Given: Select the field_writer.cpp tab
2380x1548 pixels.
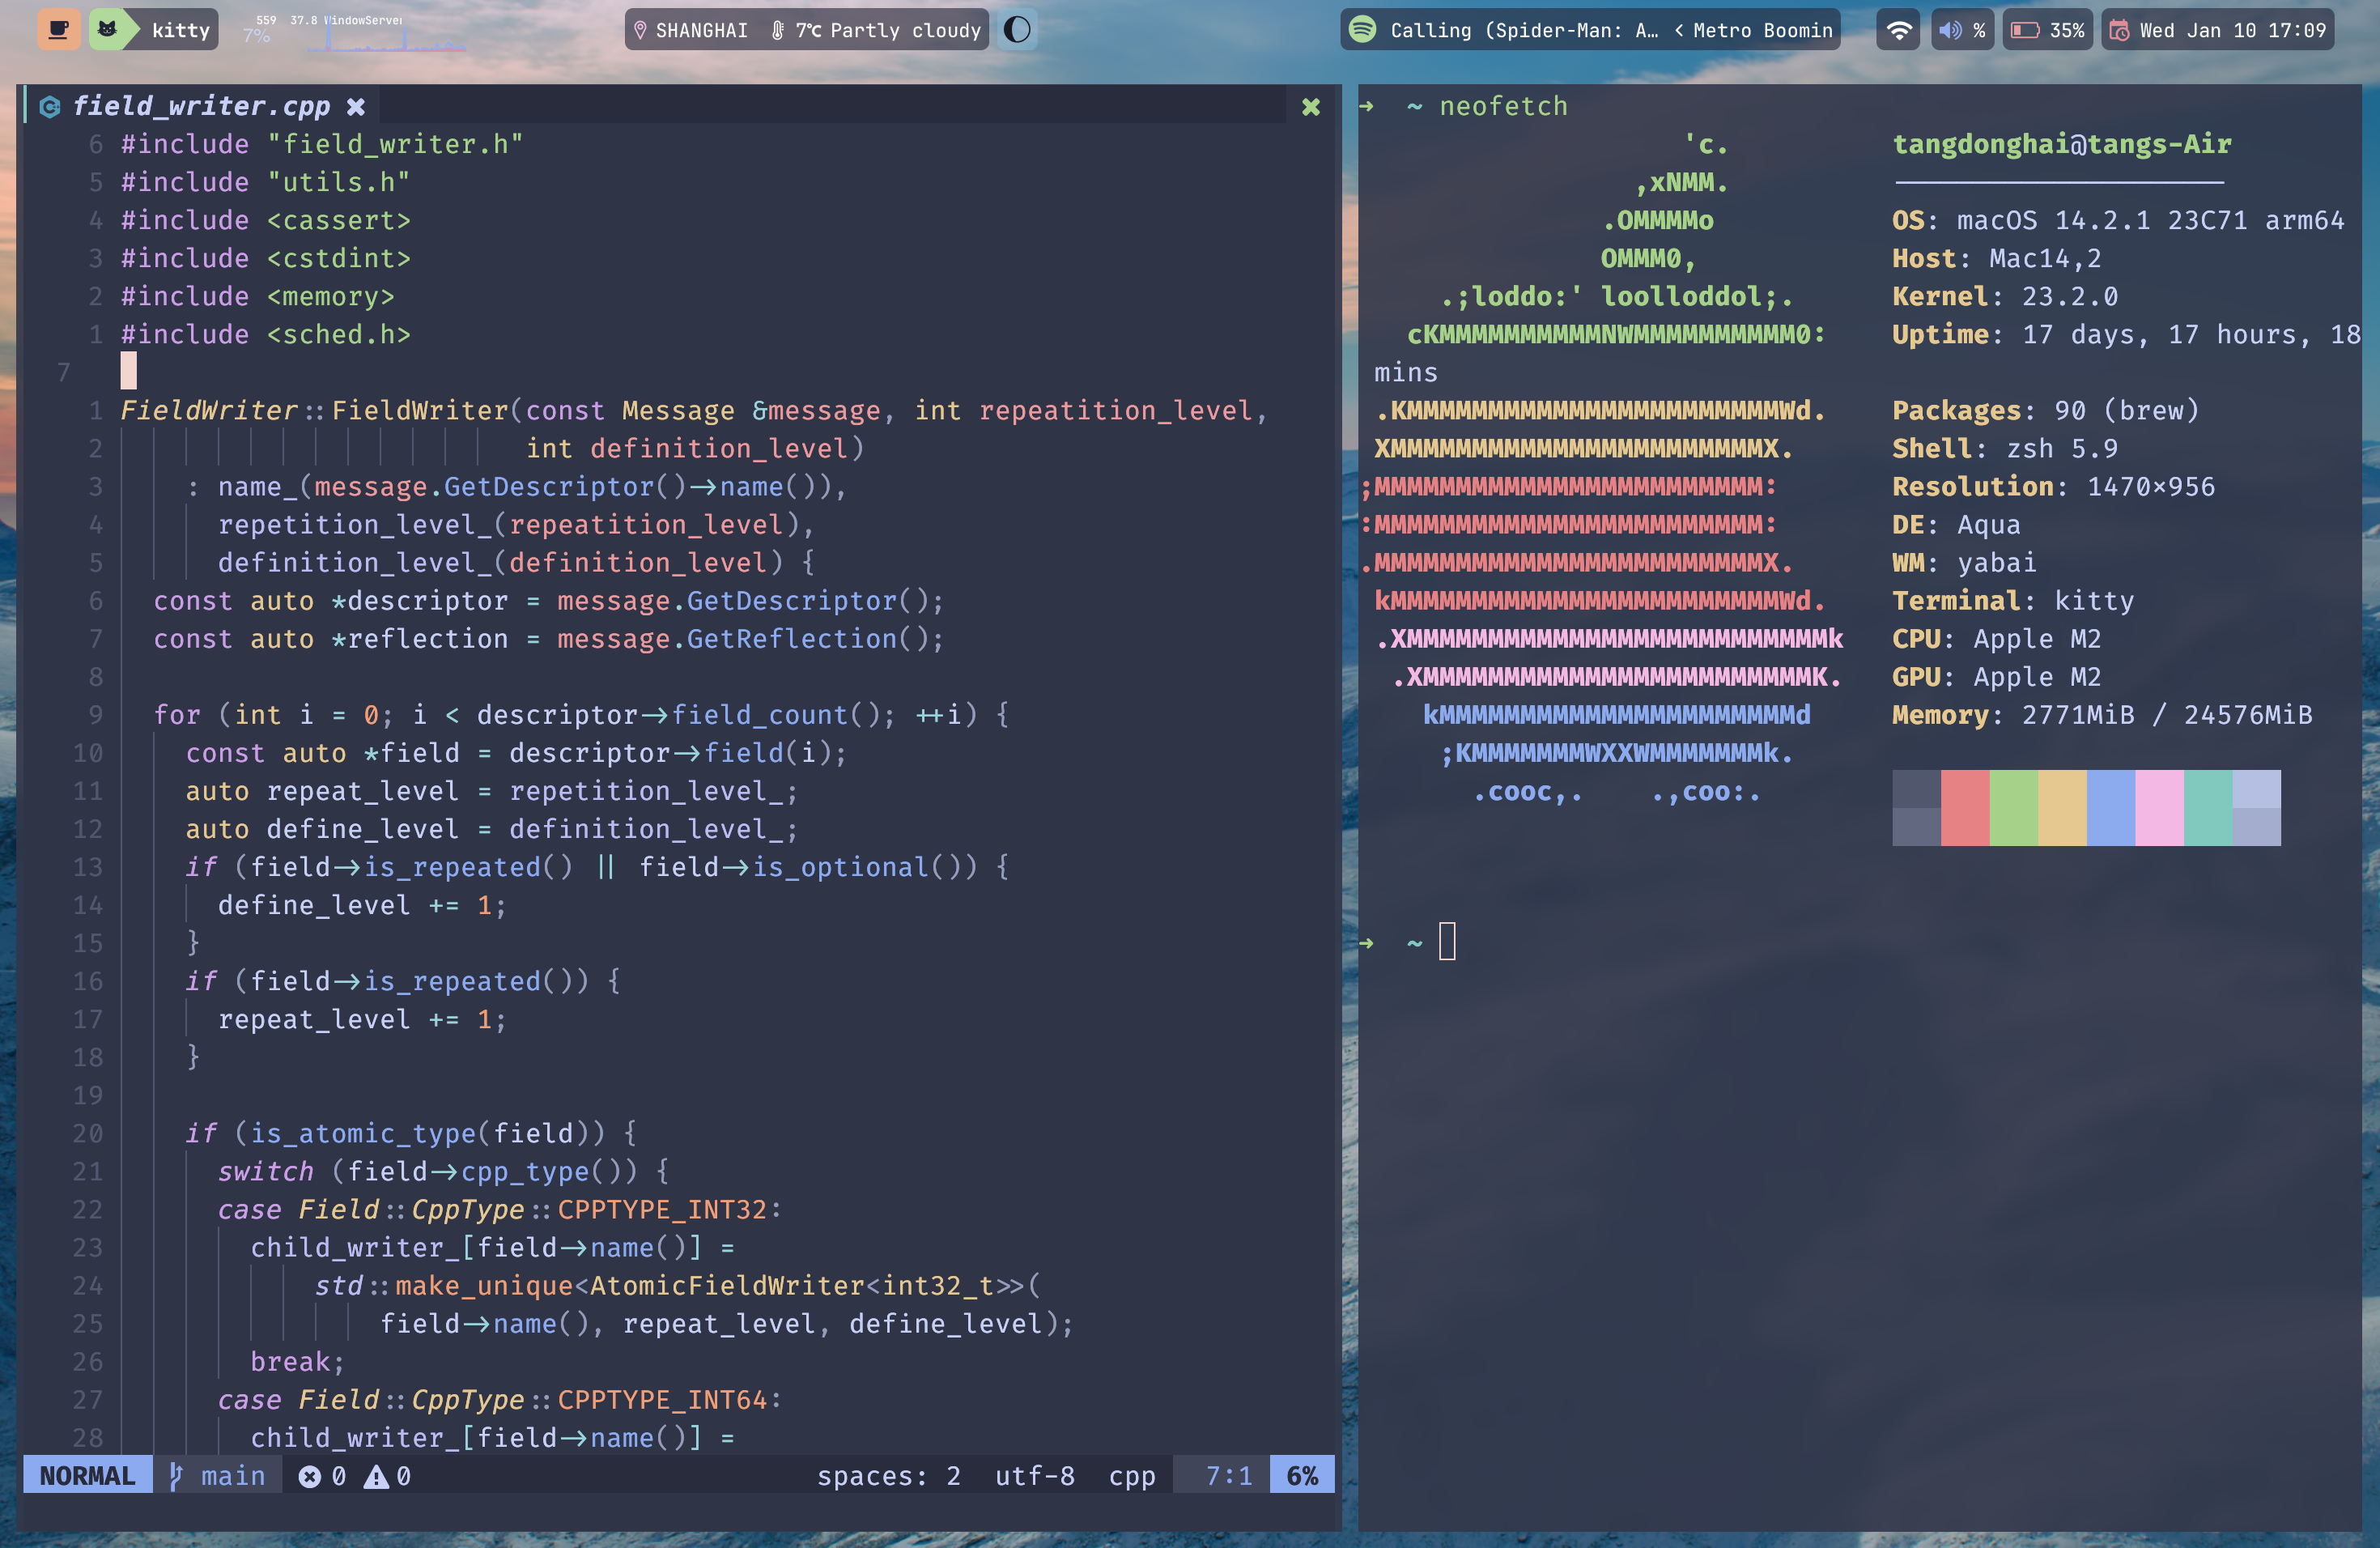Looking at the screenshot, I should point(201,106).
